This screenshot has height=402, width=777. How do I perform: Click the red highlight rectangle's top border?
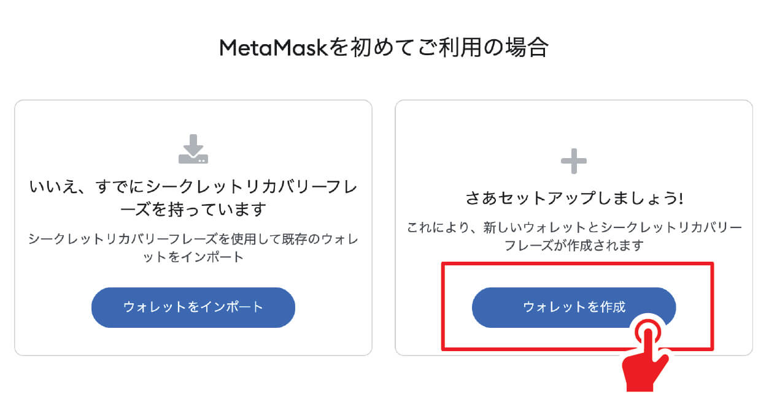[577, 264]
